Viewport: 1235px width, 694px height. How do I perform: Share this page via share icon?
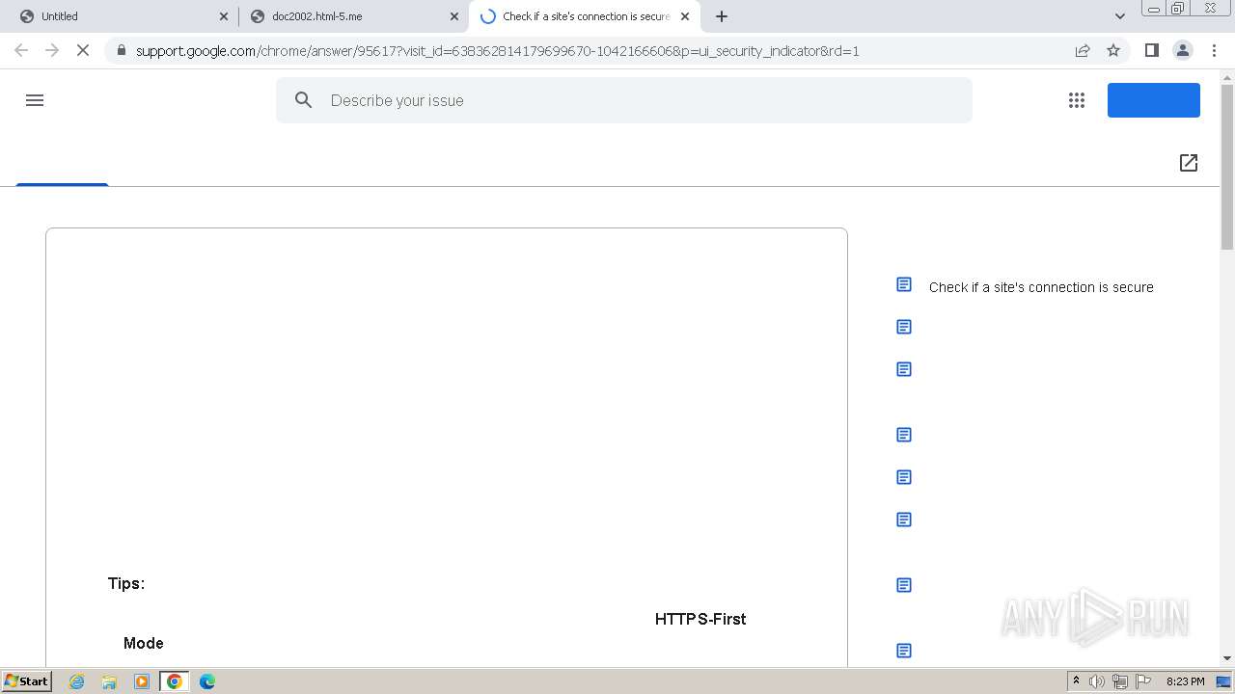(x=1083, y=50)
